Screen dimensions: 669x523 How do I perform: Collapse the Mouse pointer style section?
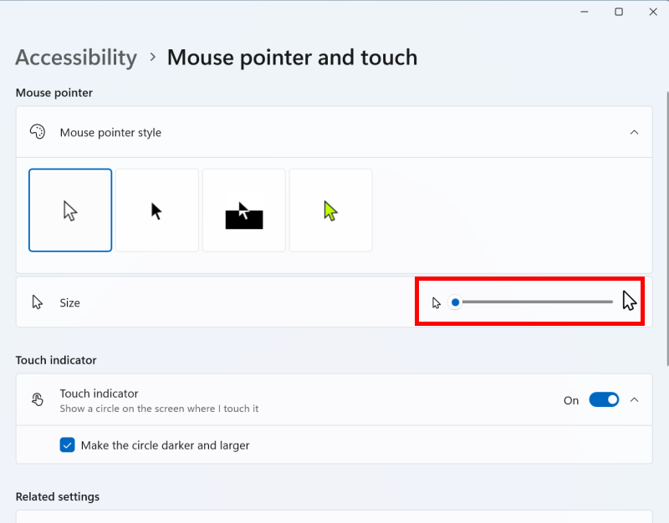[634, 132]
